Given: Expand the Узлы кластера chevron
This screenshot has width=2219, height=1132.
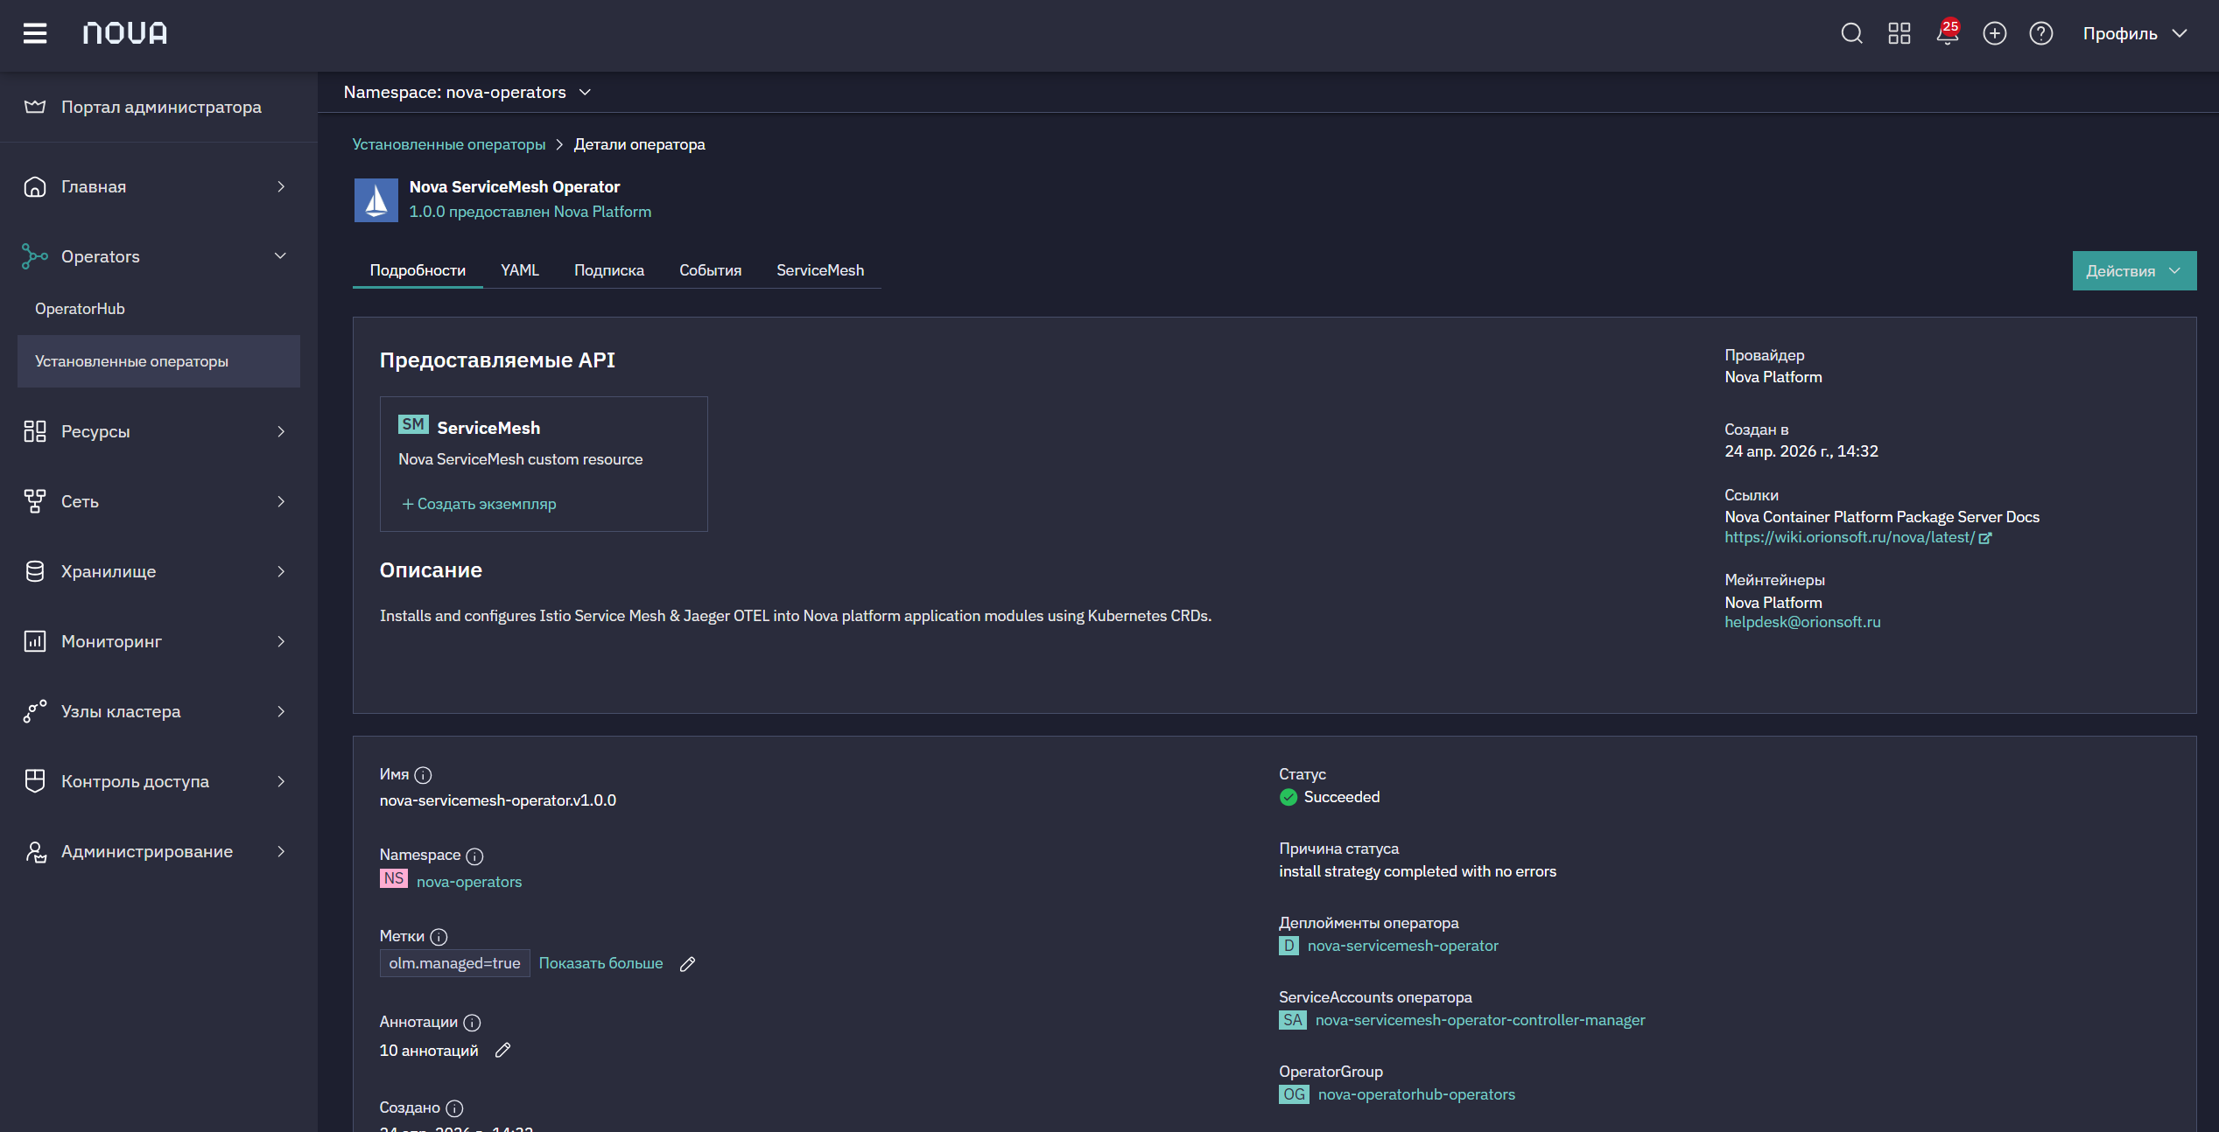Looking at the screenshot, I should coord(281,711).
